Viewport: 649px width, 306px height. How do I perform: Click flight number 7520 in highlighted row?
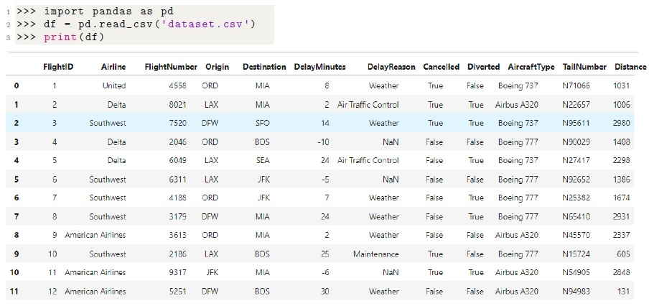pos(178,123)
